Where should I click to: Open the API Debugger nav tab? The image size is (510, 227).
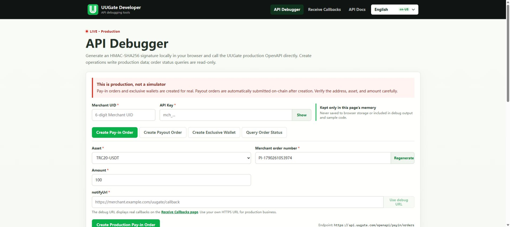coord(287,10)
